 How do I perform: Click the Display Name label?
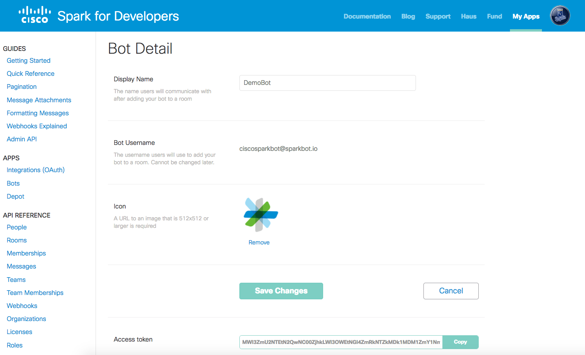pyautogui.click(x=134, y=79)
